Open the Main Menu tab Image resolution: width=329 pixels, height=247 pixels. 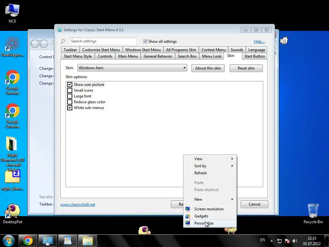click(x=128, y=56)
